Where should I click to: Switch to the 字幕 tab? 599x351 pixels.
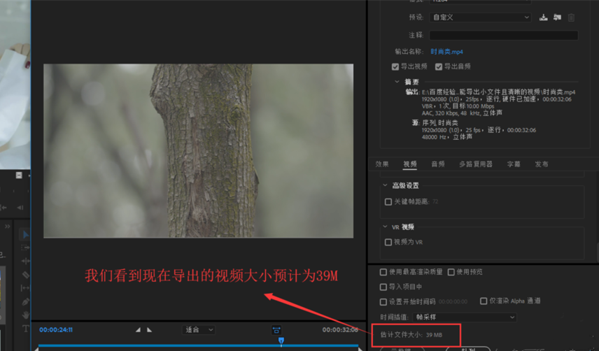(514, 164)
